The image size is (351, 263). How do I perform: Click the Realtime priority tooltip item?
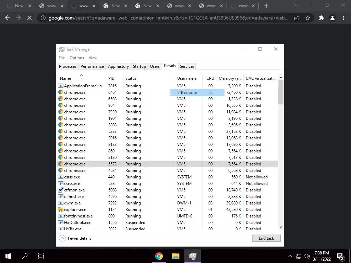[x=197, y=92]
